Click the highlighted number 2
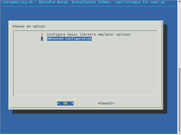This screenshot has height=135, width=181. 42,39
